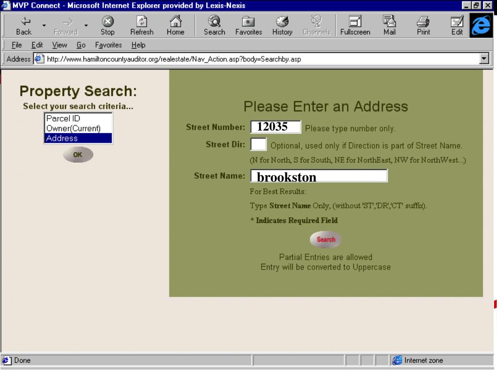497x373 pixels.
Task: Click 'Partial Entries are allowed' text
Action: pyautogui.click(x=326, y=257)
